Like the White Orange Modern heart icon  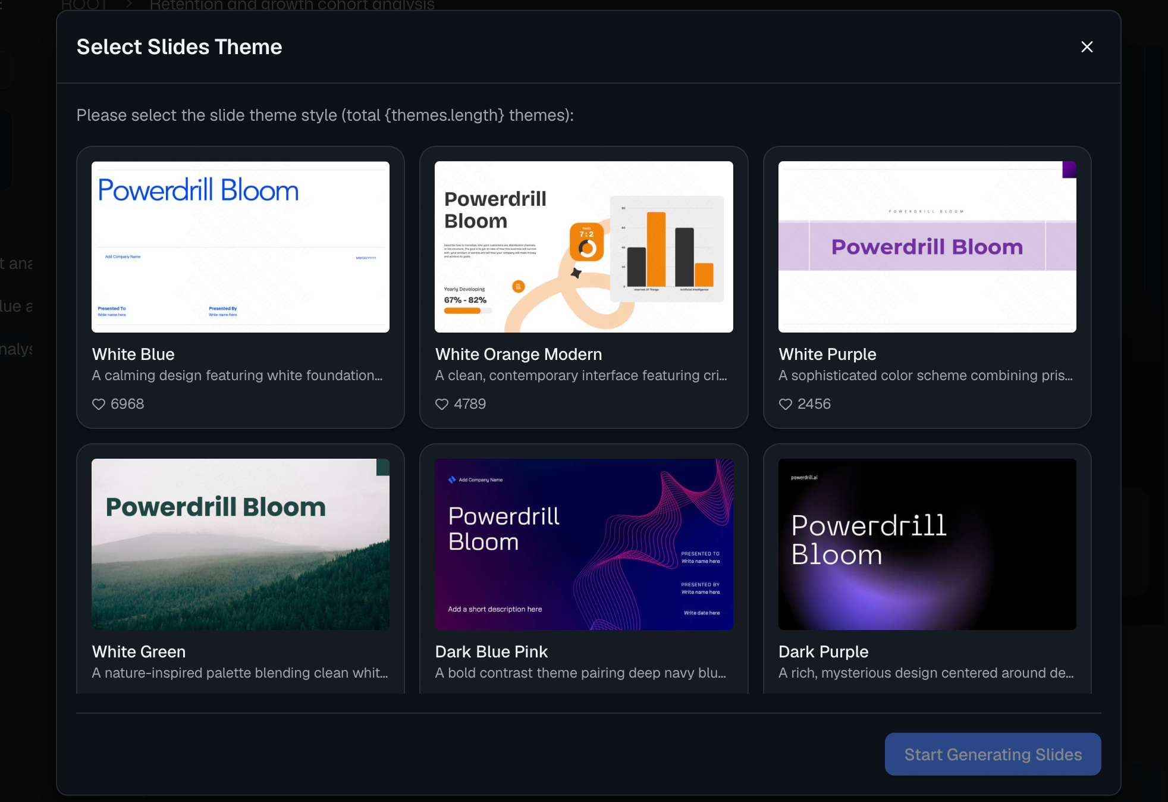point(442,404)
